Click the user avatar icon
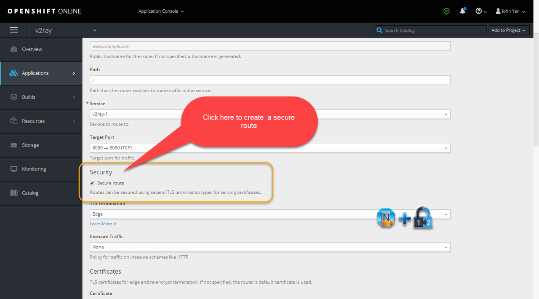Image resolution: width=539 pixels, height=299 pixels. pos(498,11)
